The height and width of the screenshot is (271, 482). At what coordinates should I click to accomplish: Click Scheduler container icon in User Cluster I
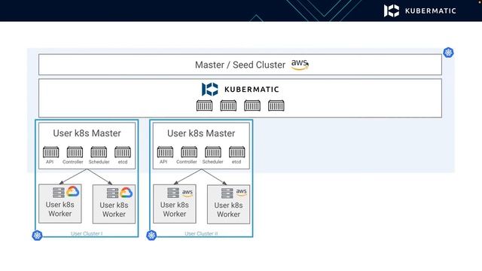pyautogui.click(x=99, y=152)
